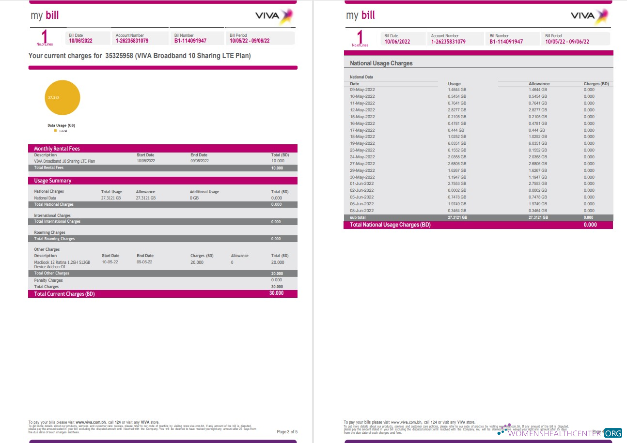Screen dimensions: 627x443
Task: Expand the Monthly Rental Fees section
Action: tap(162, 149)
